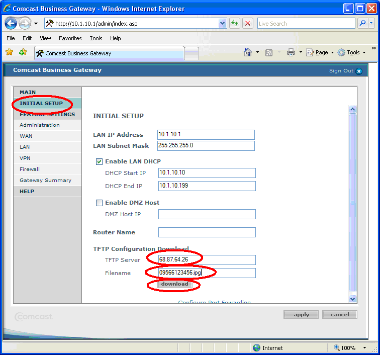The height and width of the screenshot is (355, 380).
Task: Click the Sign Out X icon
Action: (x=359, y=71)
